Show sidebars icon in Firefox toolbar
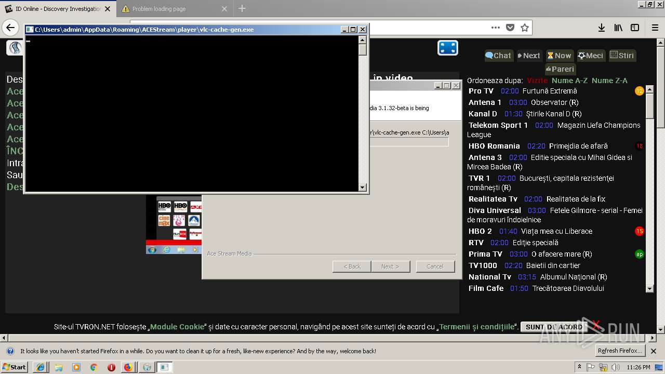Image resolution: width=665 pixels, height=374 pixels. pos(635,28)
